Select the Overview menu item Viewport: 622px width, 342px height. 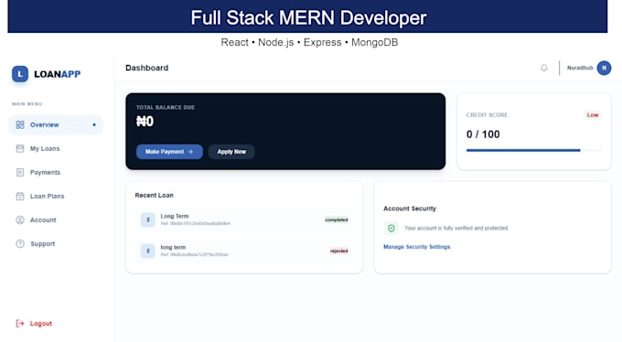point(56,124)
